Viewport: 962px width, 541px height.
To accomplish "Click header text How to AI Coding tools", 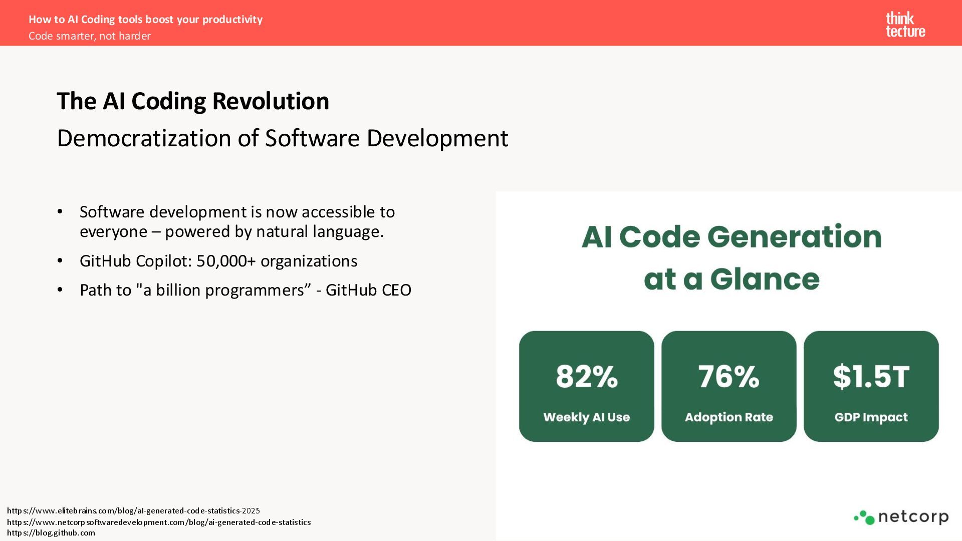I will point(145,20).
